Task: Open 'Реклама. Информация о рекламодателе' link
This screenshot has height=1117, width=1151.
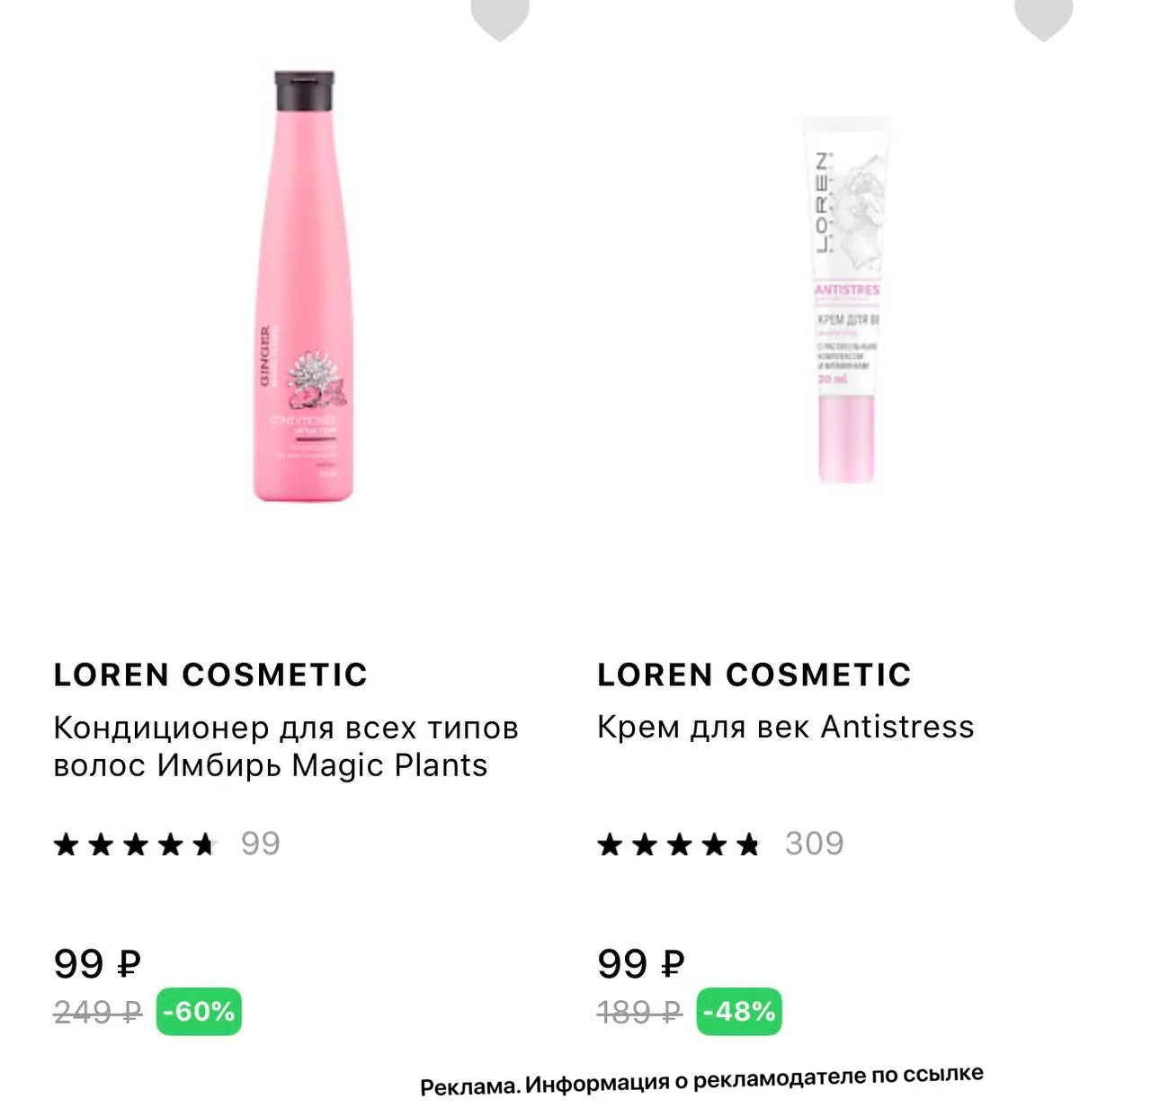Action: (x=702, y=1080)
